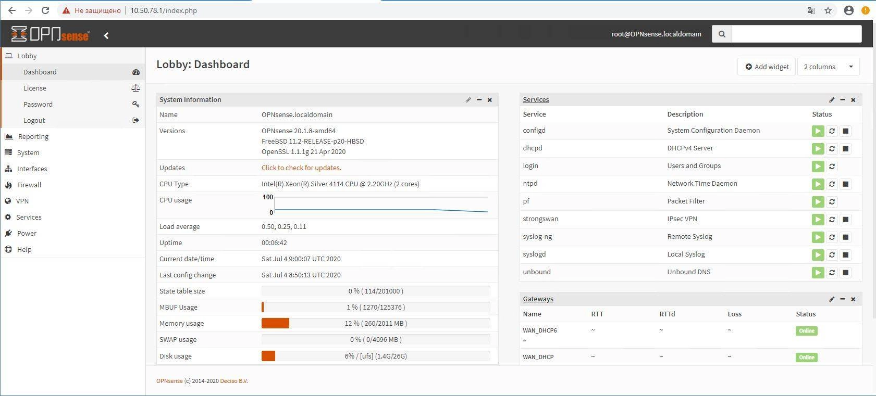Click the Disk usage progress bar
Screen dimensions: 876x396
[x=376, y=356]
